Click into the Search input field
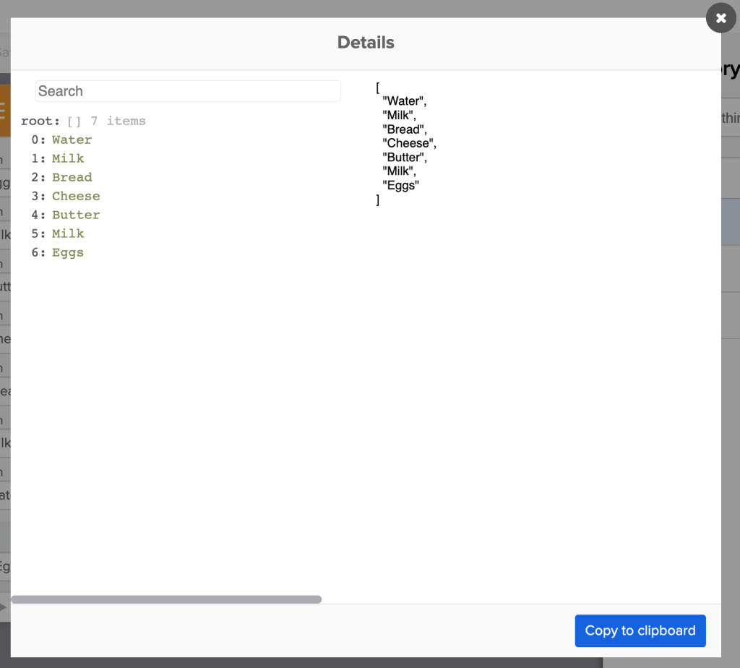This screenshot has width=740, height=668. click(188, 91)
